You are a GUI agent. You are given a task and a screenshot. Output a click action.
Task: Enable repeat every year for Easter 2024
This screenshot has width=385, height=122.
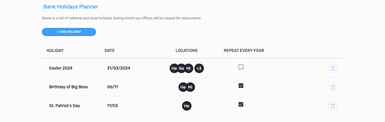pos(241,67)
